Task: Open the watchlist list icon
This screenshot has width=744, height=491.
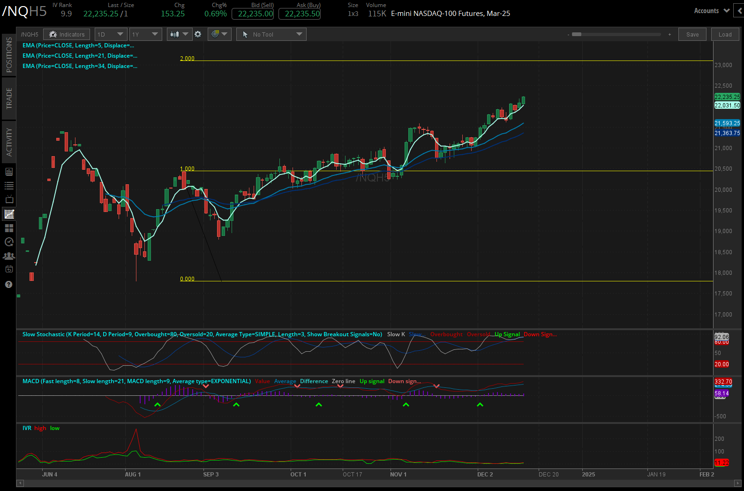Action: 9,186
